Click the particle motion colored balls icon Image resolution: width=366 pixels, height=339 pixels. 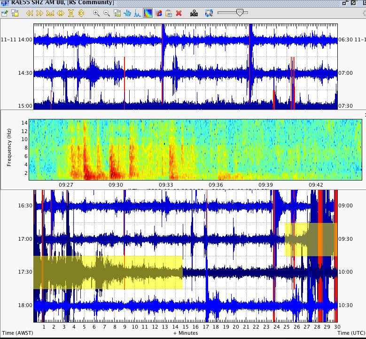point(159,13)
